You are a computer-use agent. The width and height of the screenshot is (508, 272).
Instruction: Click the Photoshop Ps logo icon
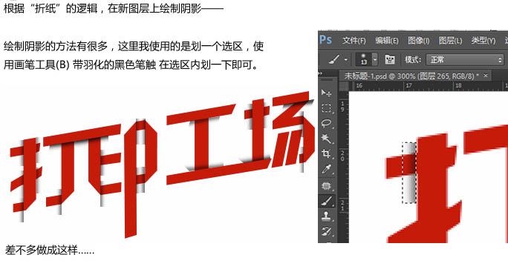(325, 40)
